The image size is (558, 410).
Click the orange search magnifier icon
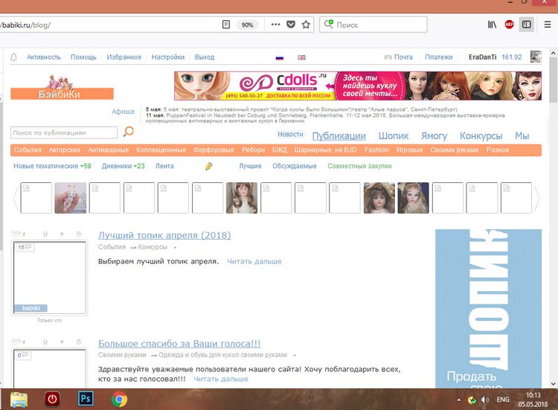[x=128, y=132]
